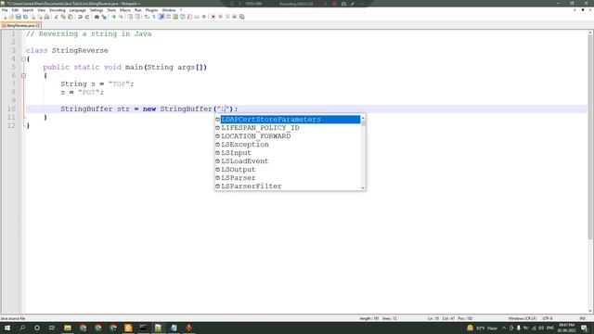Click the Paste toolbar icon

coord(71,17)
